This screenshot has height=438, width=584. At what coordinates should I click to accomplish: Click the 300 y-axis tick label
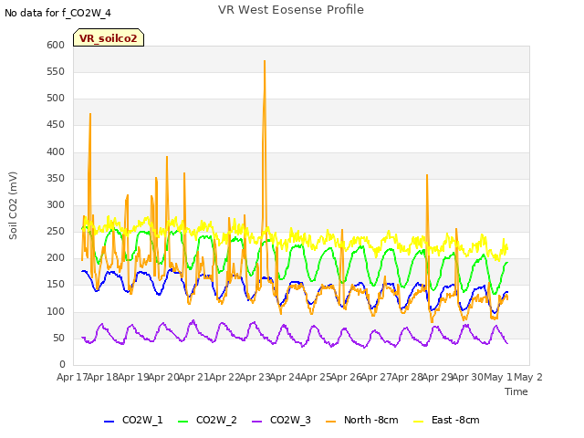56,204
